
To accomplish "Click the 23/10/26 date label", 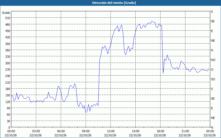I will pyautogui.click(x=210, y=135).
